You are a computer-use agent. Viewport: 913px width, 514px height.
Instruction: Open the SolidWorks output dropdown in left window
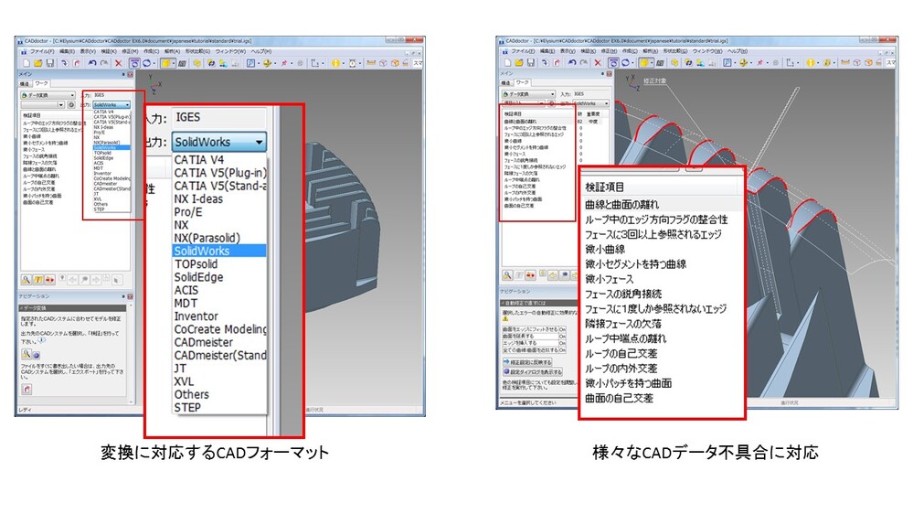pos(111,105)
